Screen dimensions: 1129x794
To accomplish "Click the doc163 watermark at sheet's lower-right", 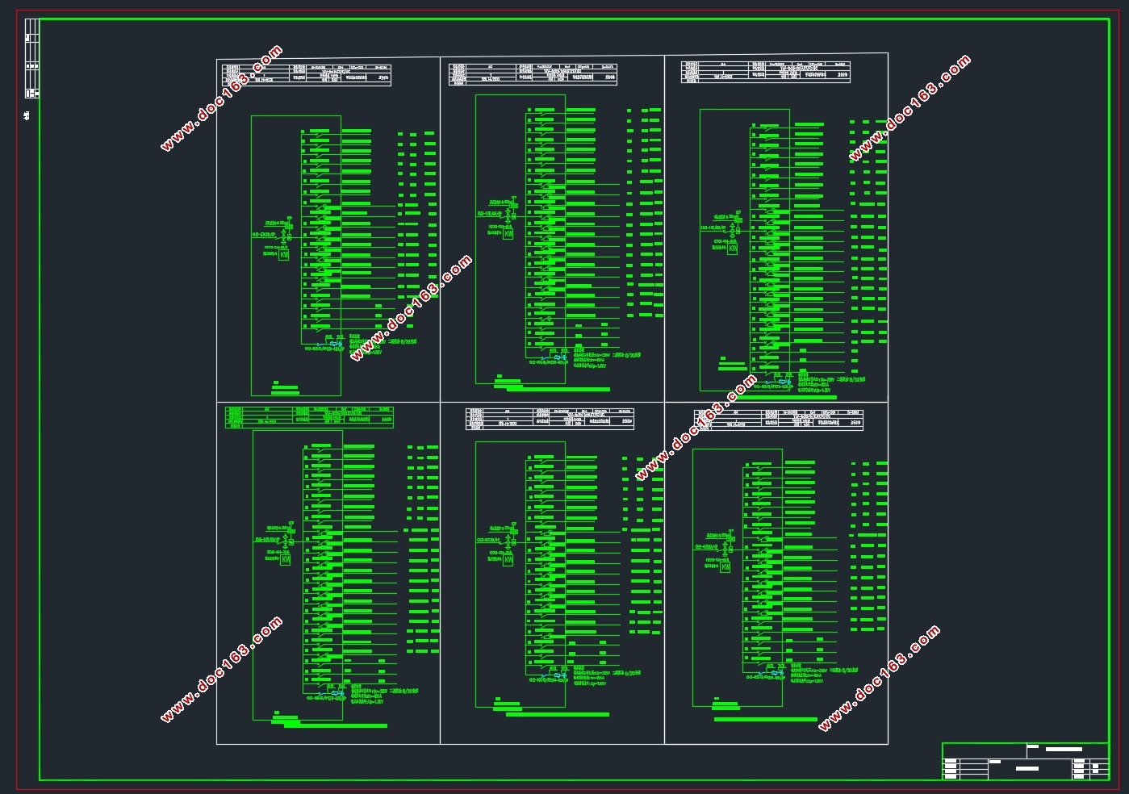I will click(879, 678).
